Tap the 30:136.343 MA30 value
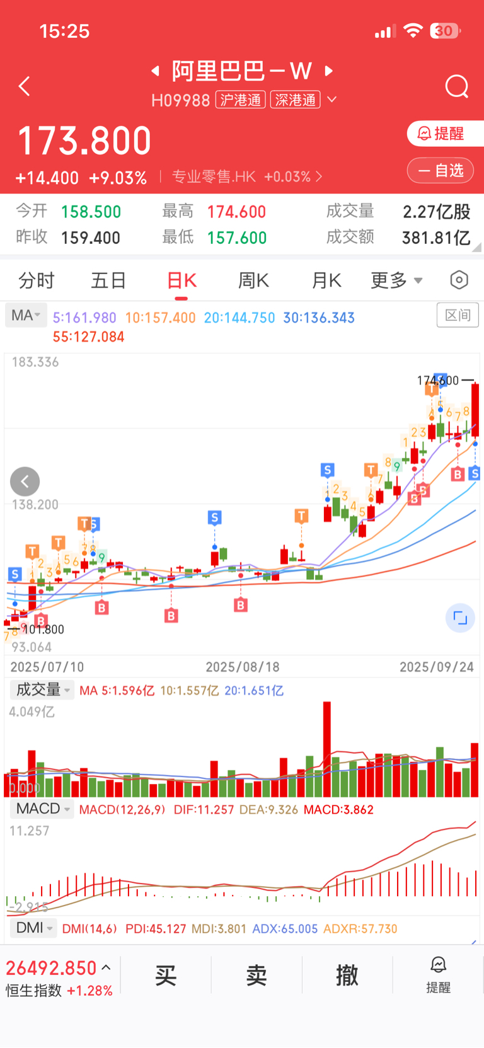The image size is (484, 1048). [x=319, y=318]
